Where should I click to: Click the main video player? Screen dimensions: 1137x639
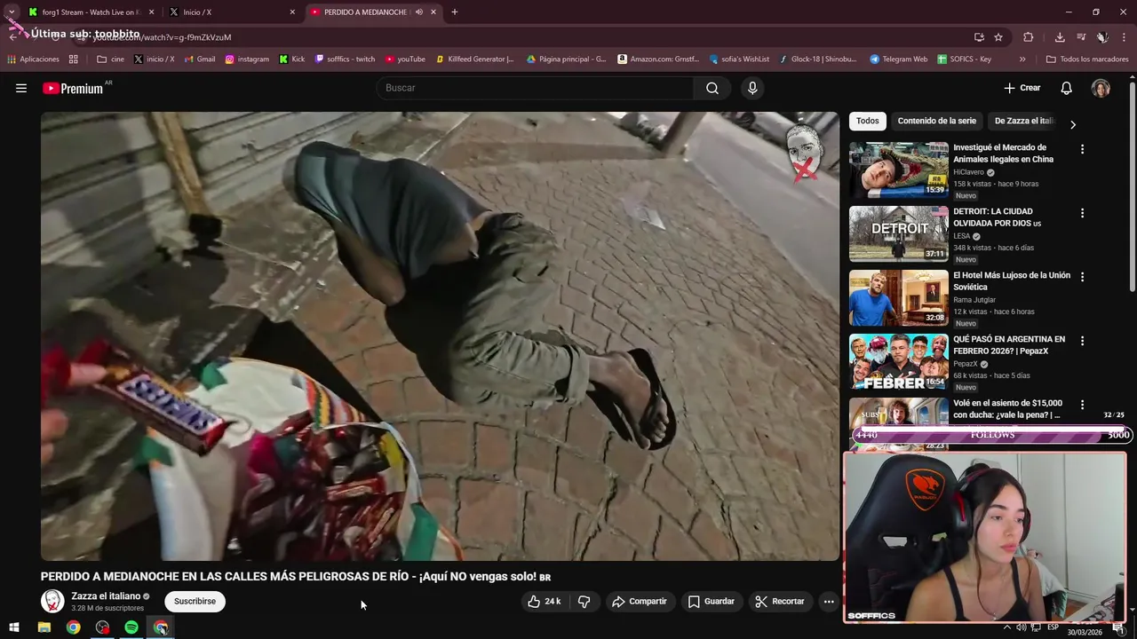[x=440, y=336]
